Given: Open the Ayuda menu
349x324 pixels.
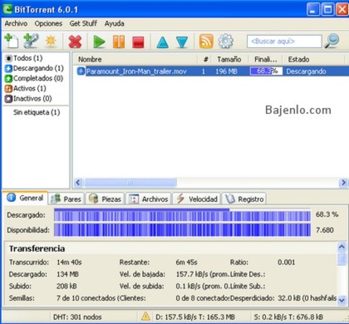Looking at the screenshot, I should tap(114, 24).
